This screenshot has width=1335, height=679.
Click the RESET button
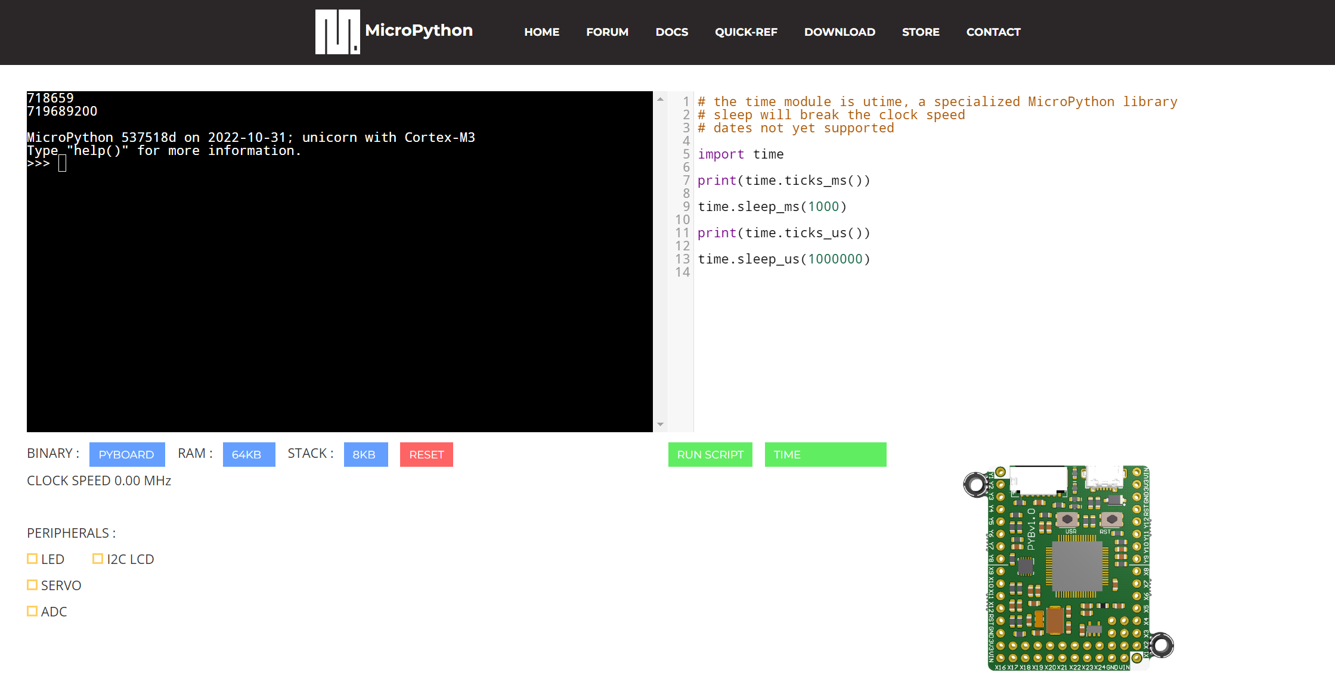click(426, 454)
